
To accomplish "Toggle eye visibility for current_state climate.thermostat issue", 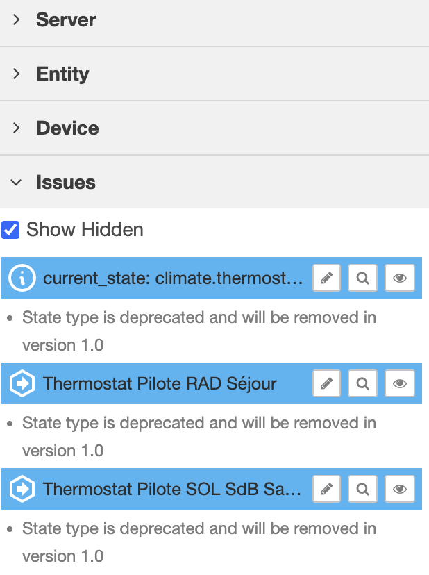I will pyautogui.click(x=399, y=278).
